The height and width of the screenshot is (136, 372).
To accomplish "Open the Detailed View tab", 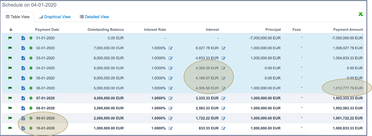I will tap(94, 17).
